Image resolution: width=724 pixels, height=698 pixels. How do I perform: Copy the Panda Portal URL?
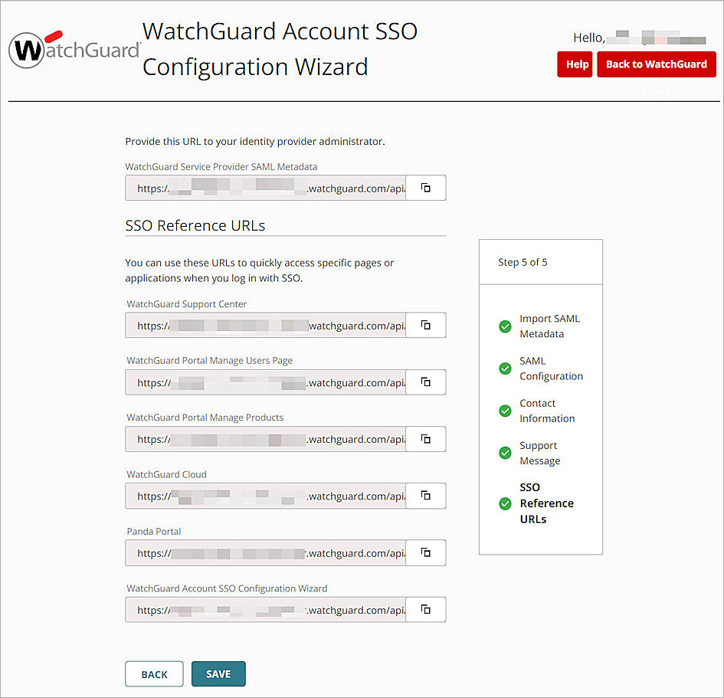coord(426,552)
